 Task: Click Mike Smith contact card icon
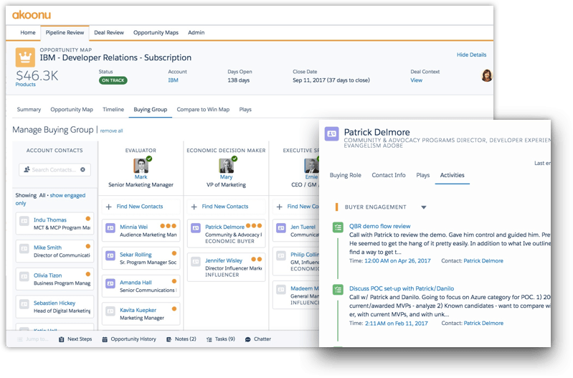(x=24, y=249)
